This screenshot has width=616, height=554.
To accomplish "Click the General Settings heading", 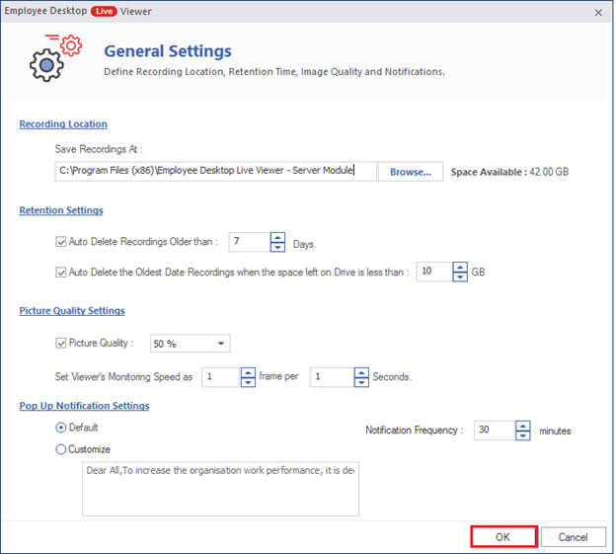I will 168,51.
